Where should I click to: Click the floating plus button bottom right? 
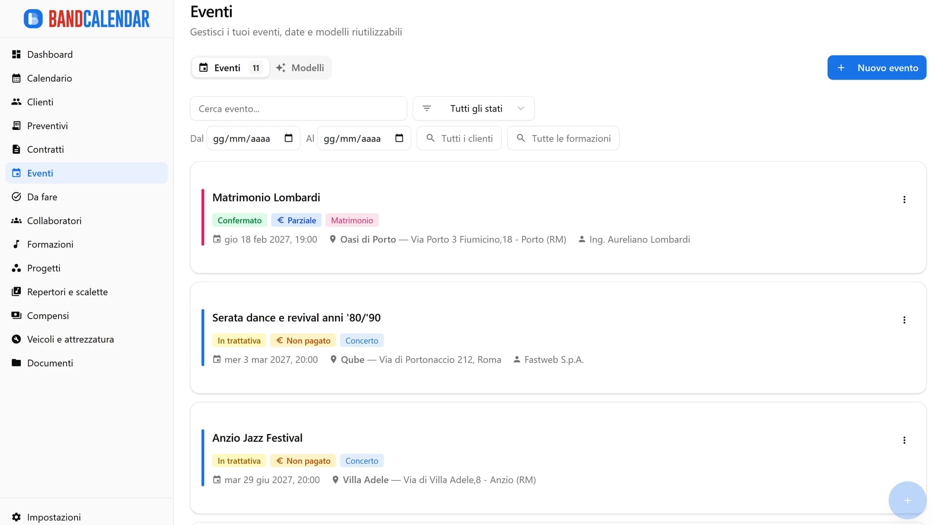click(908, 500)
